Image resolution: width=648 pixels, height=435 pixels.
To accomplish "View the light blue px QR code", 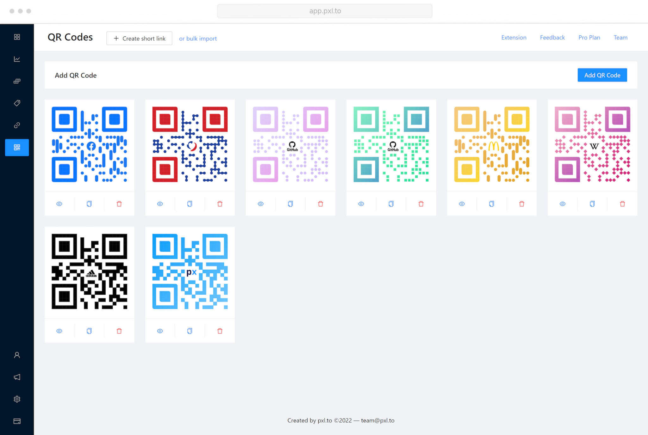I will (x=160, y=331).
